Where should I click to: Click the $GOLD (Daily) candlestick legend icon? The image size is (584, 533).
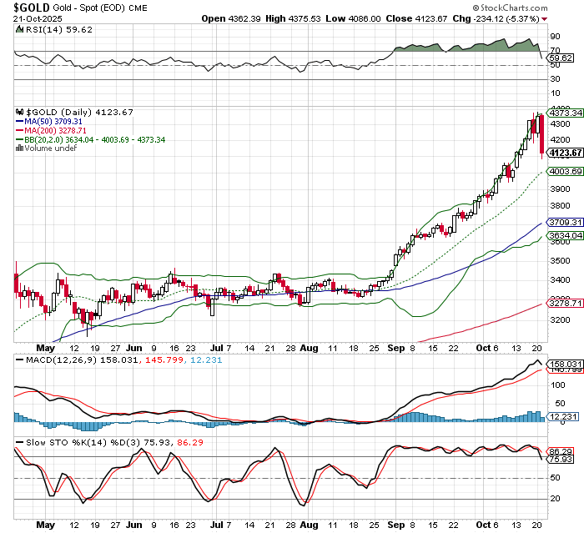(x=19, y=112)
